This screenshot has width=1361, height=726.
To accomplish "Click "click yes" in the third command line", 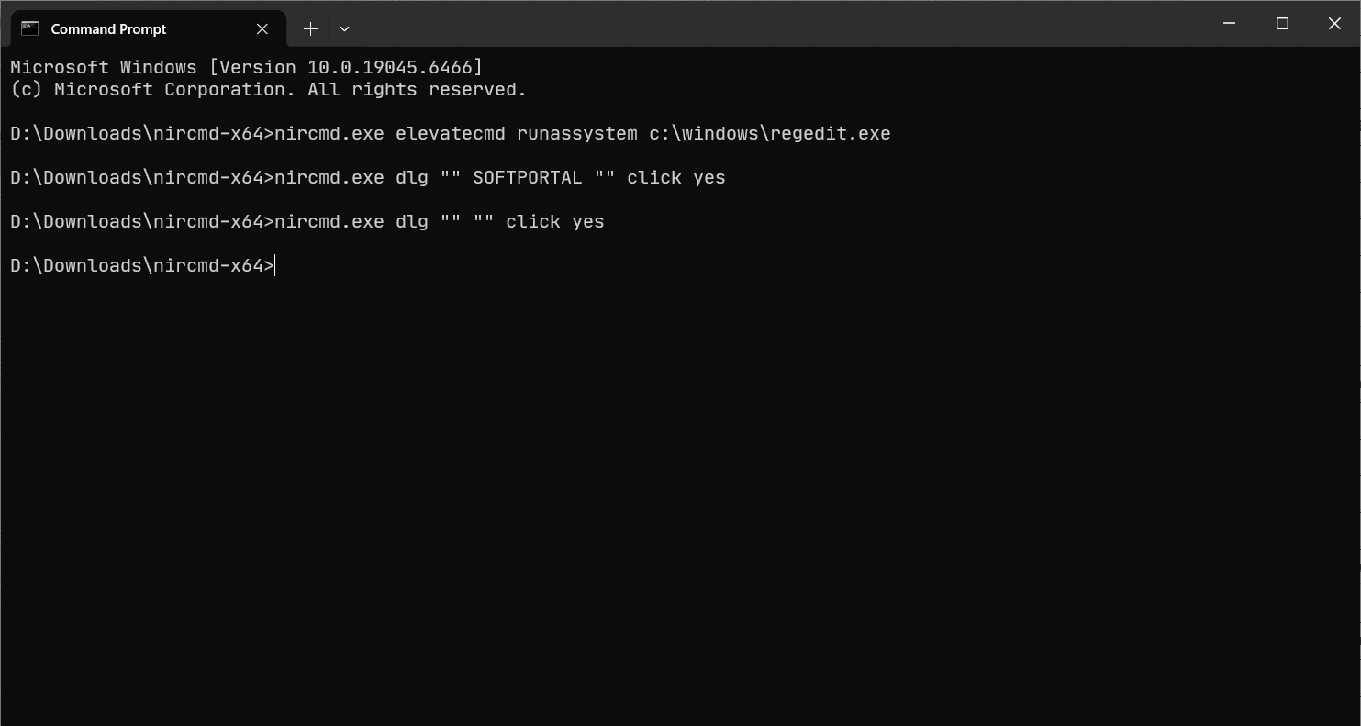I will point(554,222).
